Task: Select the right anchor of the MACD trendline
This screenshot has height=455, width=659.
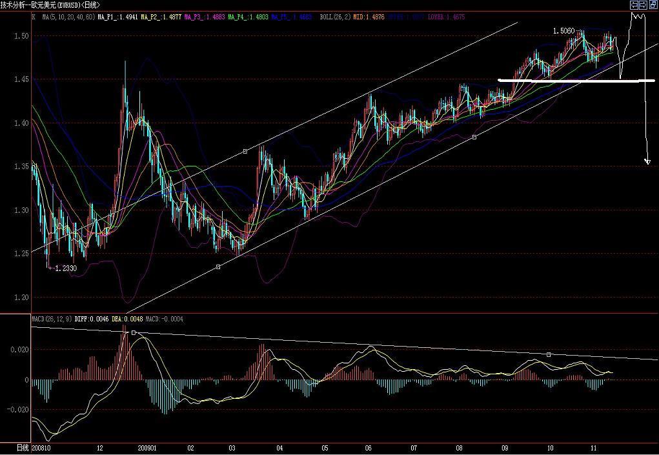Action: tap(549, 354)
